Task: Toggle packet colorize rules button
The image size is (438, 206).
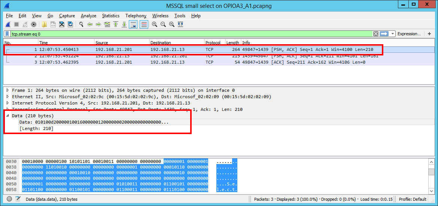Action: pos(144,24)
